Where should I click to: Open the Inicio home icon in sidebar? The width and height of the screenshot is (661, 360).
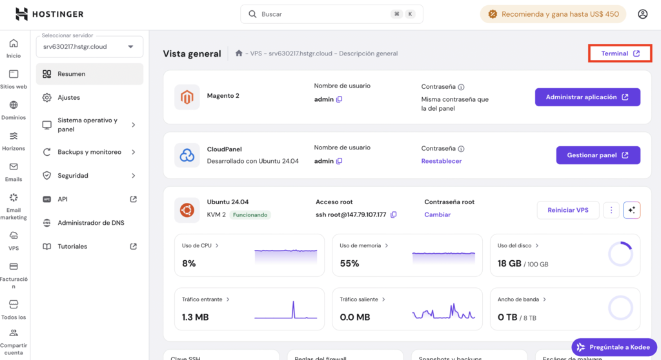click(14, 43)
